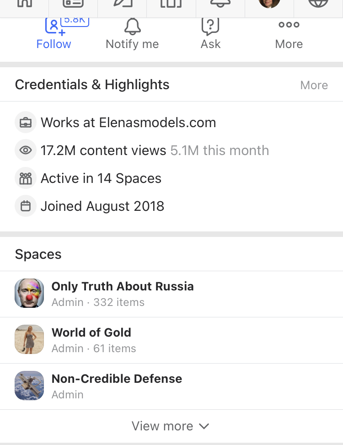Click More link beside Credentials & Highlights
Image resolution: width=343 pixels, height=445 pixels.
(x=314, y=85)
